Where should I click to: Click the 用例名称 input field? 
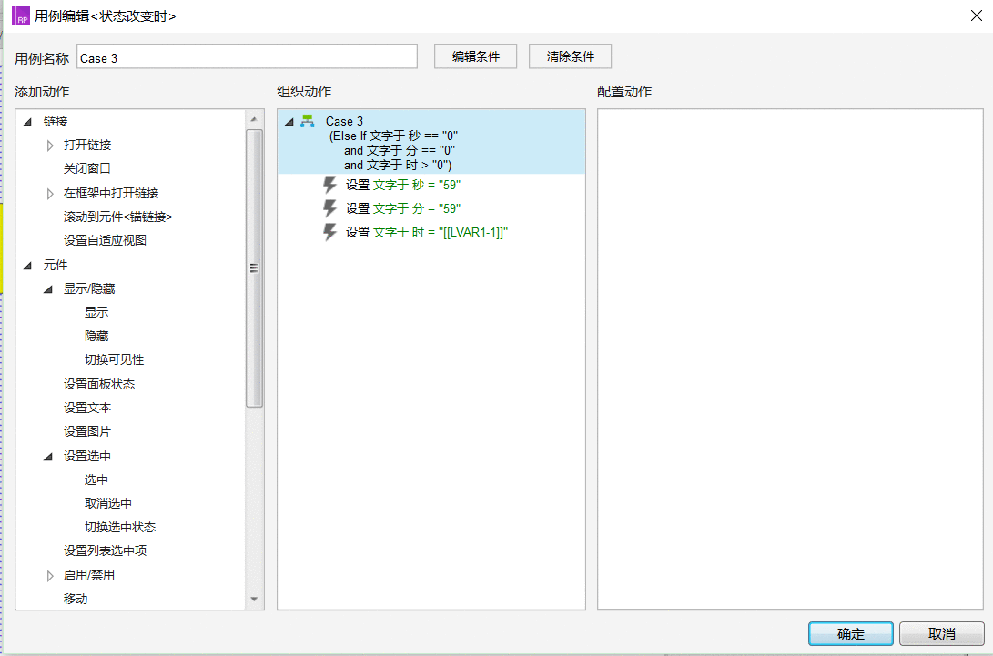pyautogui.click(x=247, y=56)
